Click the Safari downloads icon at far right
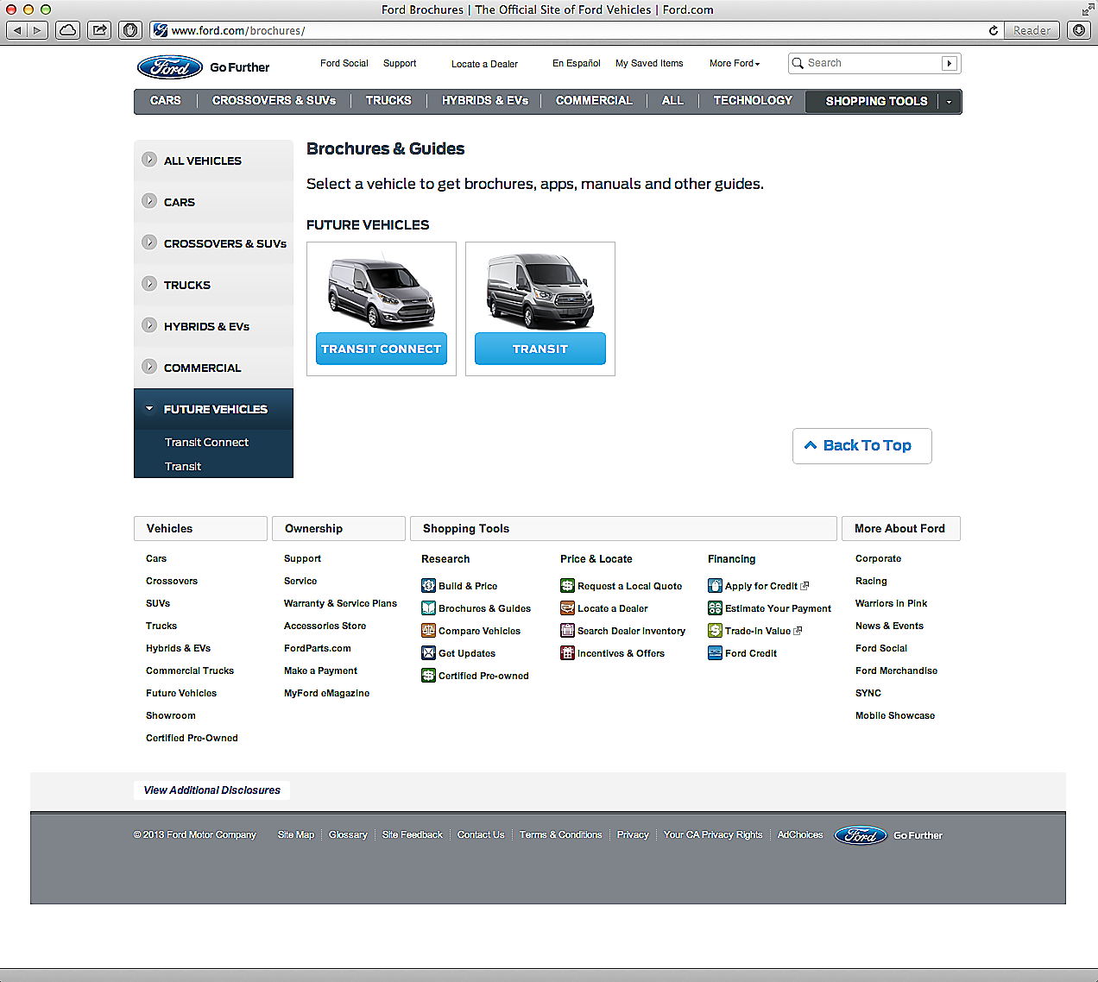The height and width of the screenshot is (982, 1098). (1079, 30)
